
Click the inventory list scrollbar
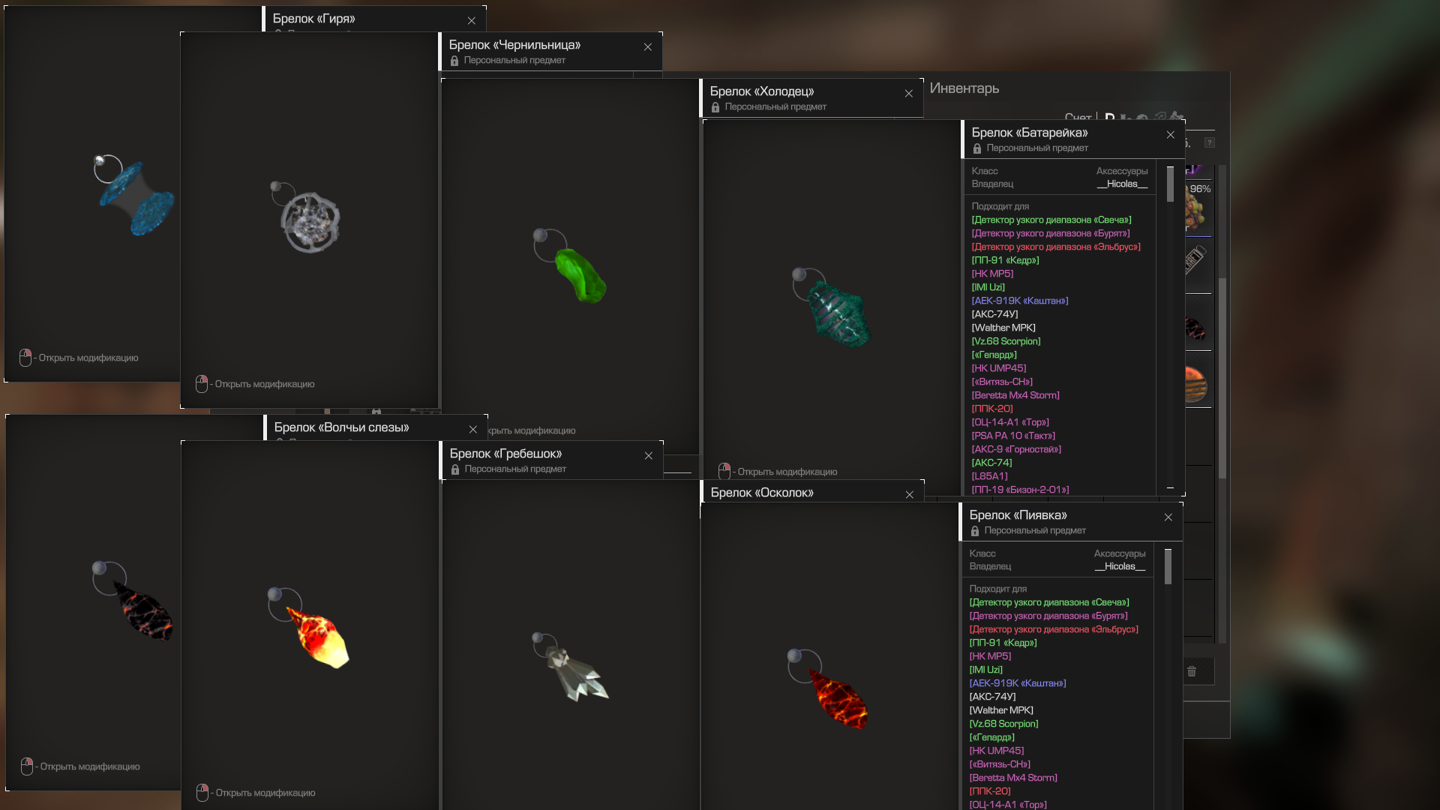pos(1222,379)
